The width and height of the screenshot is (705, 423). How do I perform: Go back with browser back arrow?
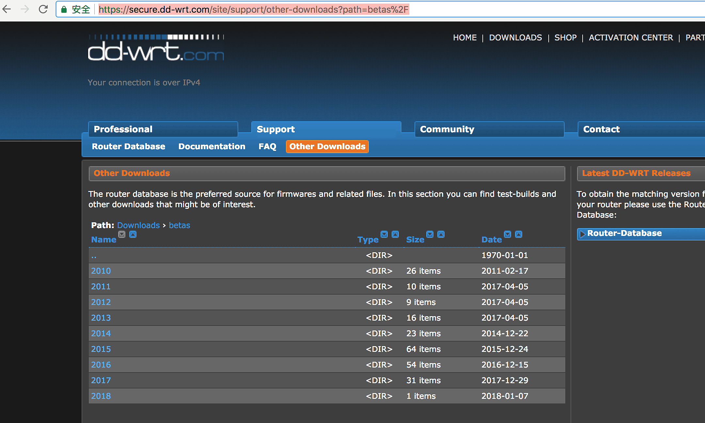click(x=7, y=9)
